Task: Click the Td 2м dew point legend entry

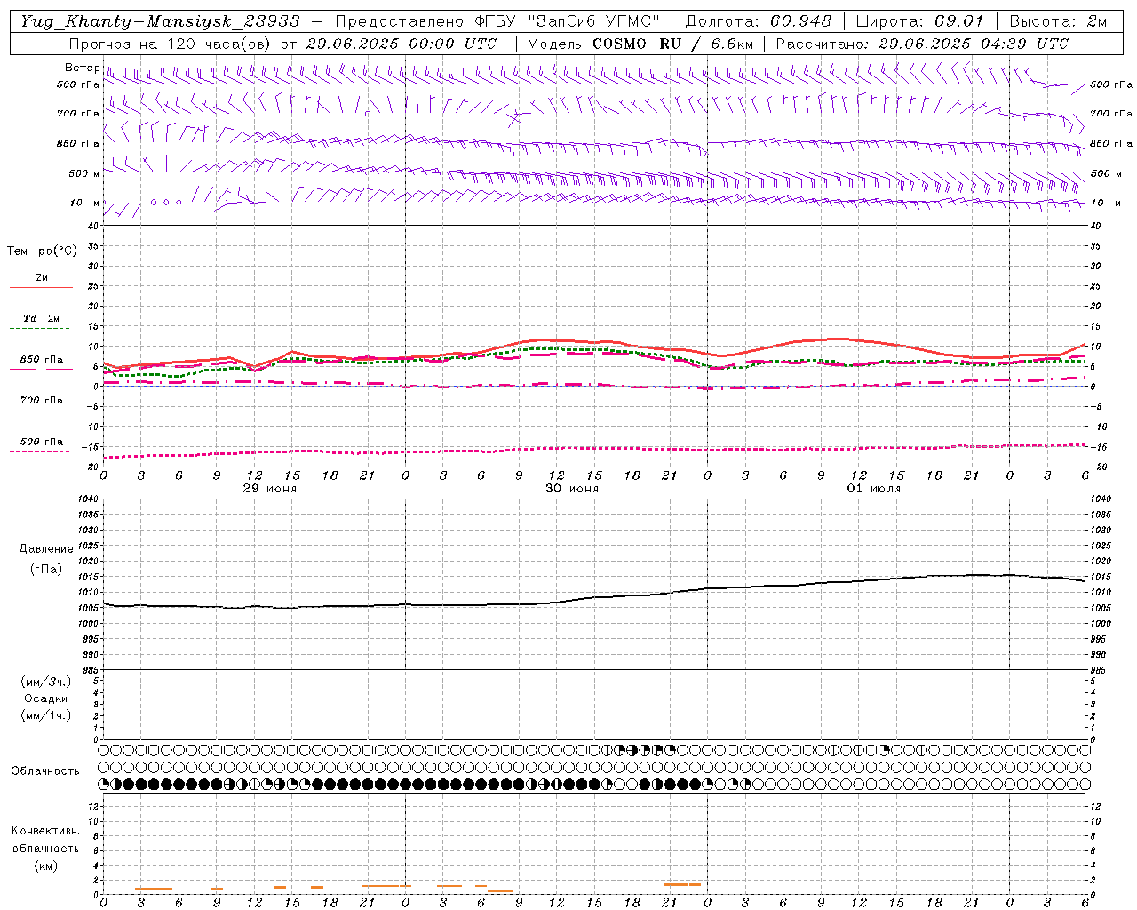Action: tap(41, 317)
